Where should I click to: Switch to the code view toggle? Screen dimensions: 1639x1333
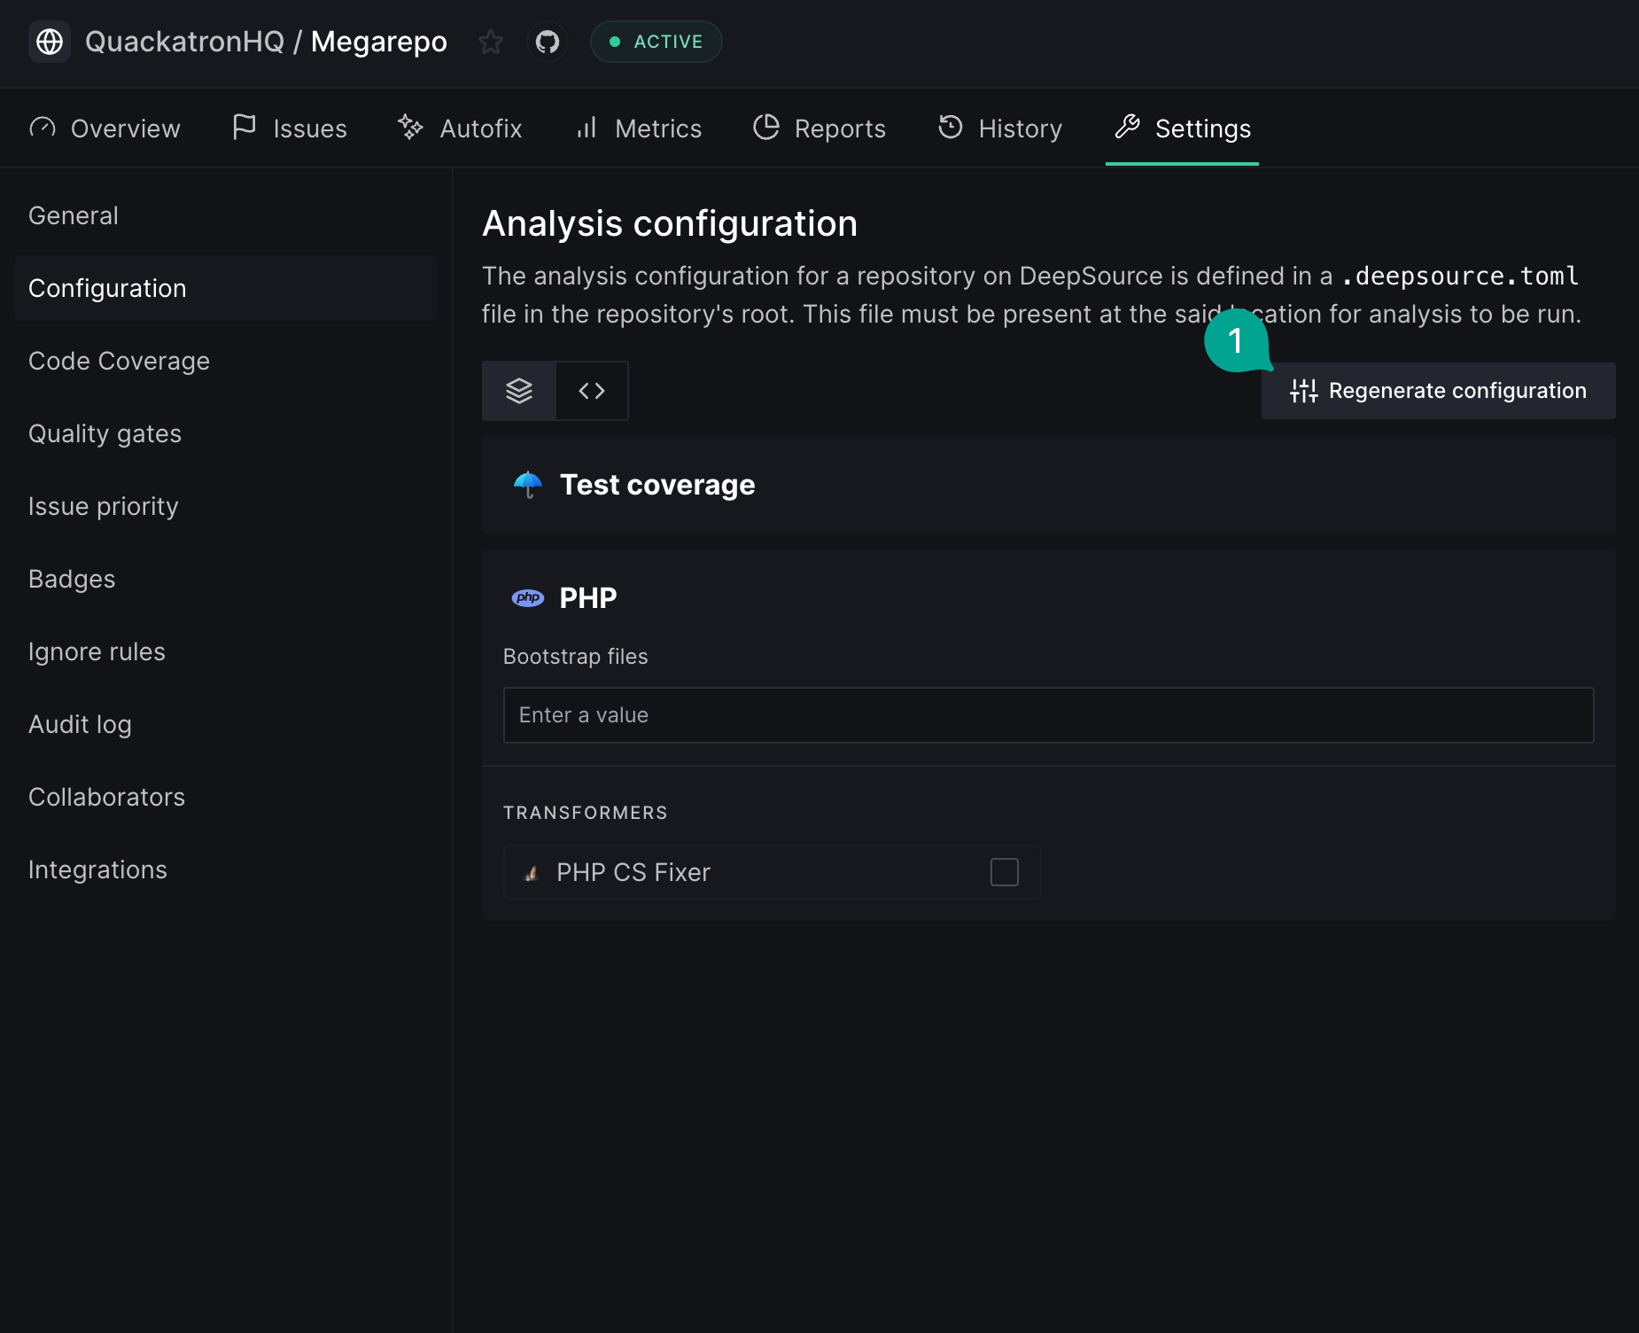pos(592,391)
